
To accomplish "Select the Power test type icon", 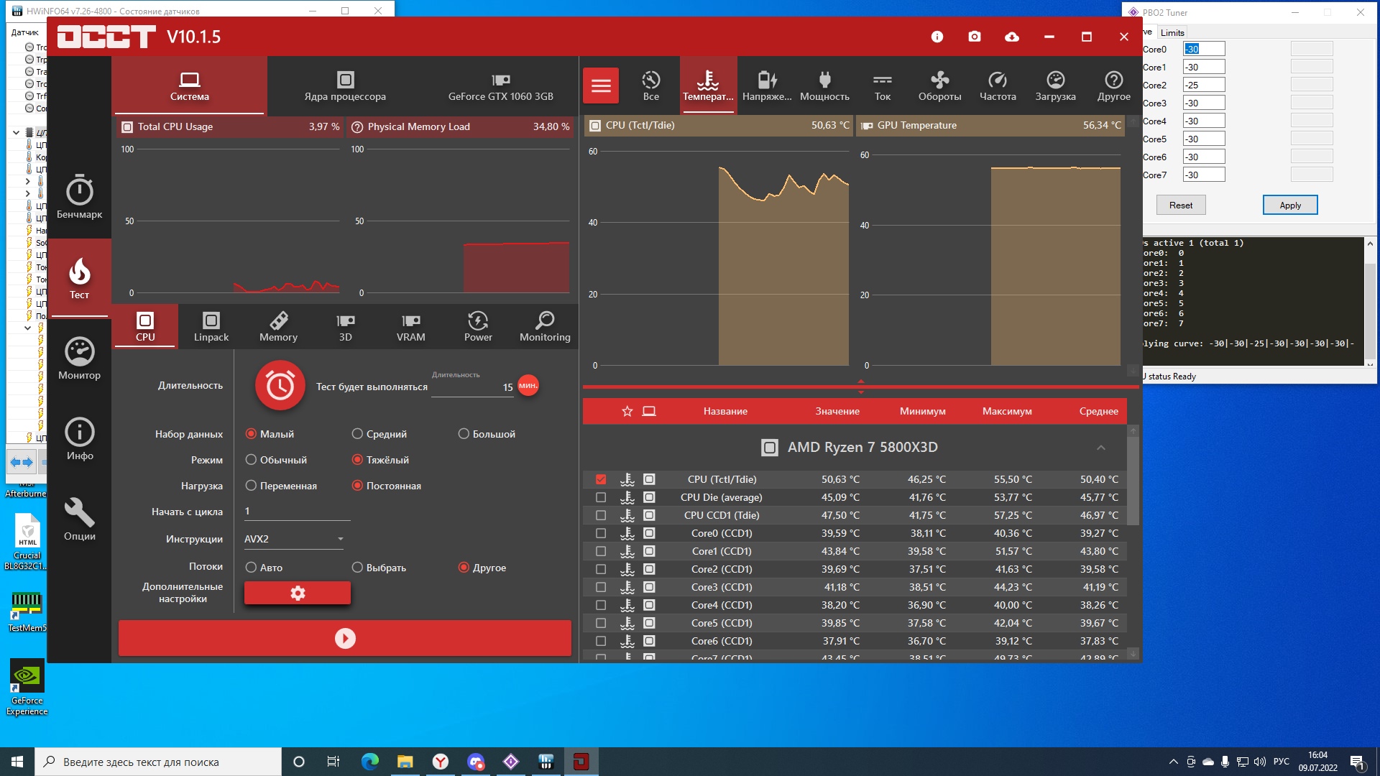I will pos(478,325).
